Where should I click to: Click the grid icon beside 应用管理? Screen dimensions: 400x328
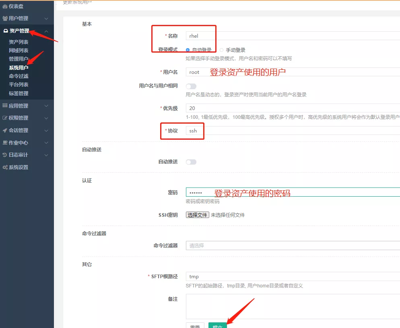(5, 106)
